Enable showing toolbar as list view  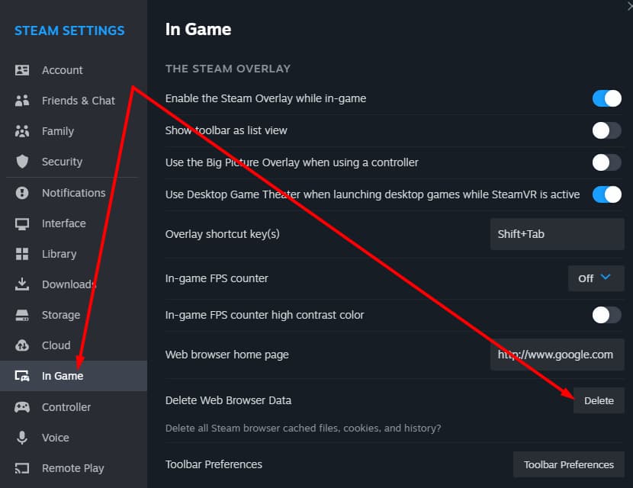[x=606, y=130]
